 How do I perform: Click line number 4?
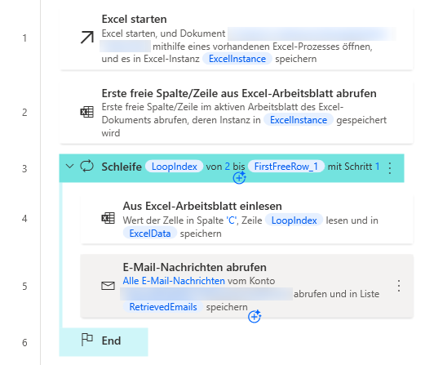[x=24, y=219]
